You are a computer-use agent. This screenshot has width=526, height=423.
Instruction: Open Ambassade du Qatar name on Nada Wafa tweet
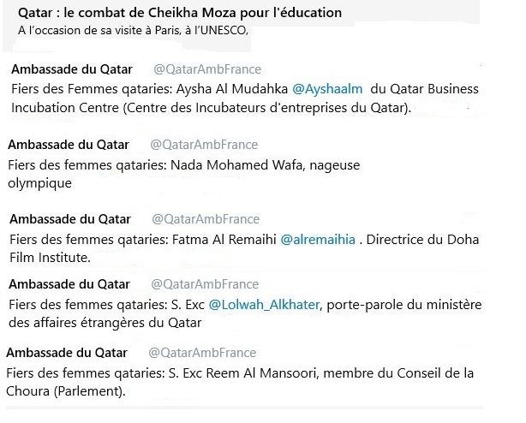click(69, 145)
